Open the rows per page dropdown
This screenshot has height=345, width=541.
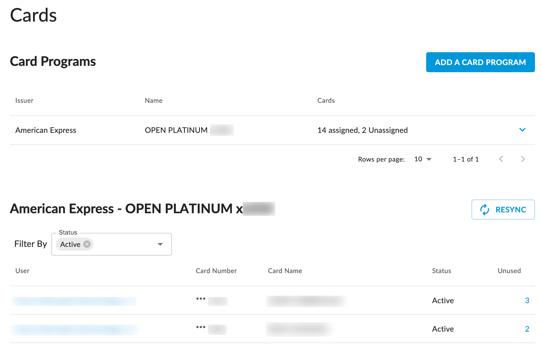pos(423,159)
